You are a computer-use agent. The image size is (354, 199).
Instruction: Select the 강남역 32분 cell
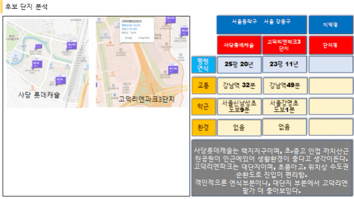click(x=239, y=86)
